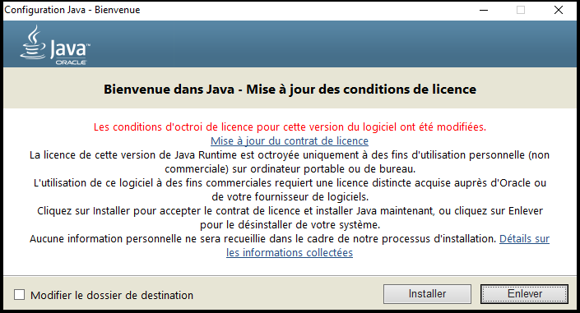The width and height of the screenshot is (580, 313).
Task: Click the blue Java banner header area
Action: 290,44
